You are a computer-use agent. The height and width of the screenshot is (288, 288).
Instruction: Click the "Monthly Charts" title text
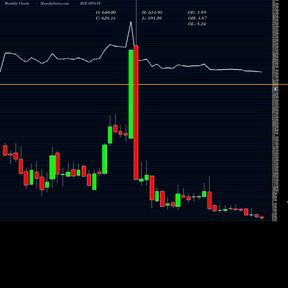pyautogui.click(x=17, y=3)
